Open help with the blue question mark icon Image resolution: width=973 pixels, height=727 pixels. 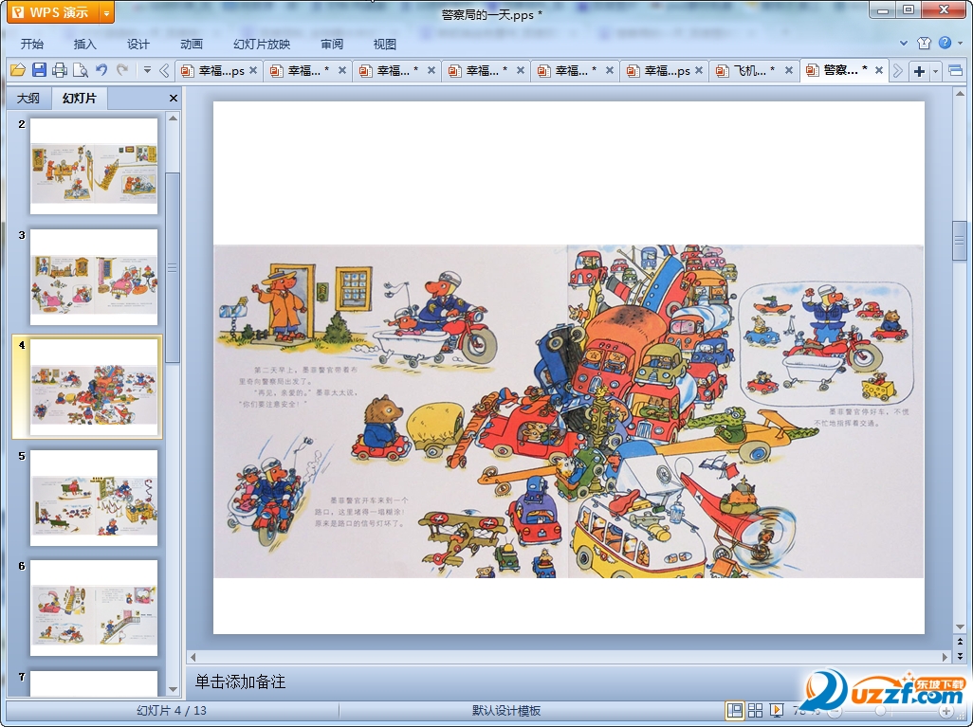pos(945,43)
